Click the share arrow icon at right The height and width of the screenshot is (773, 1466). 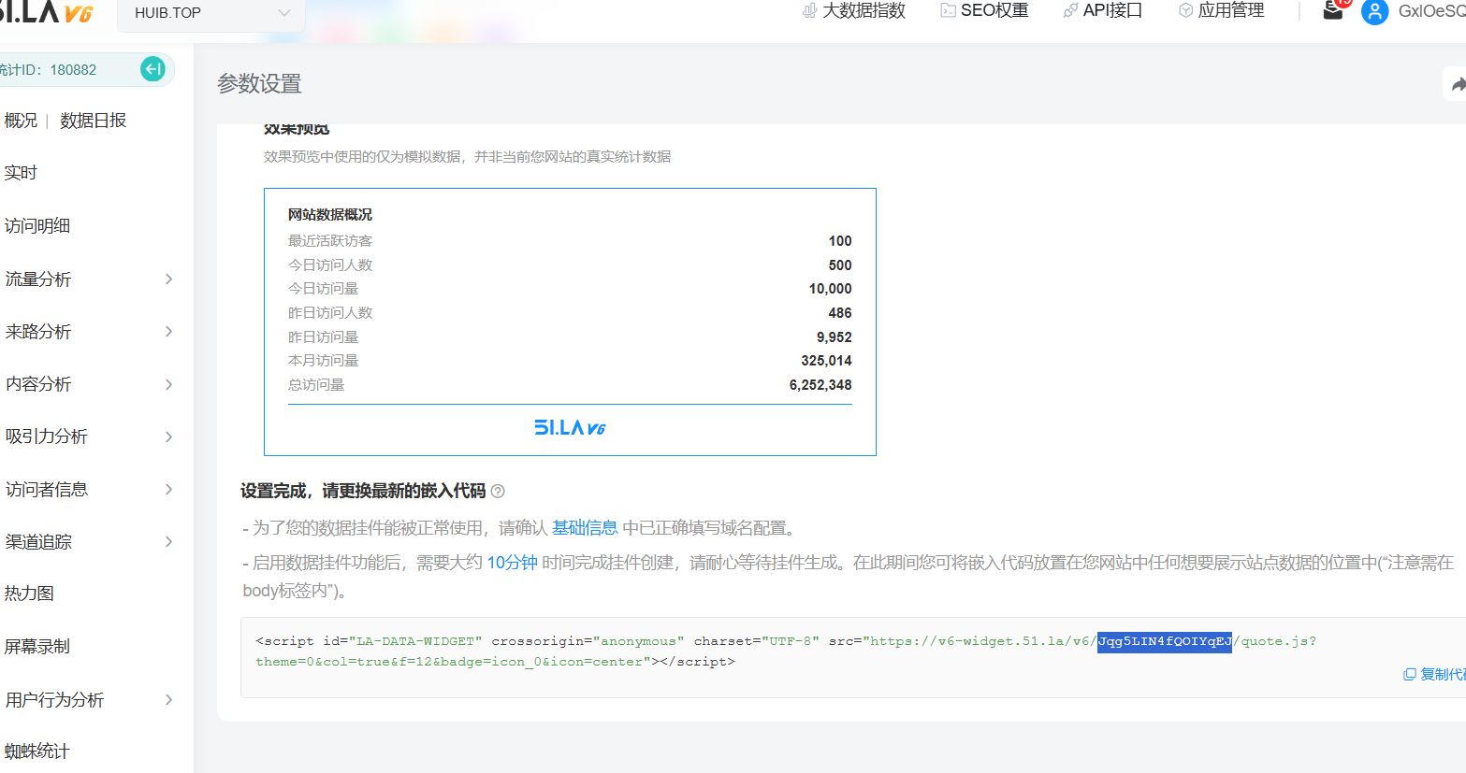click(1457, 85)
